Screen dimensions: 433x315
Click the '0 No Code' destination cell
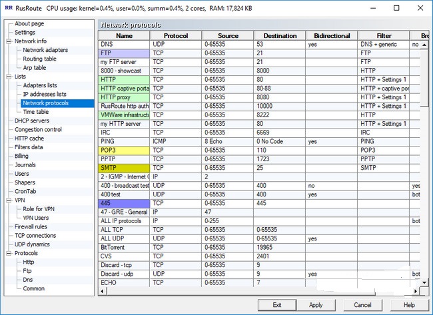click(x=280, y=141)
